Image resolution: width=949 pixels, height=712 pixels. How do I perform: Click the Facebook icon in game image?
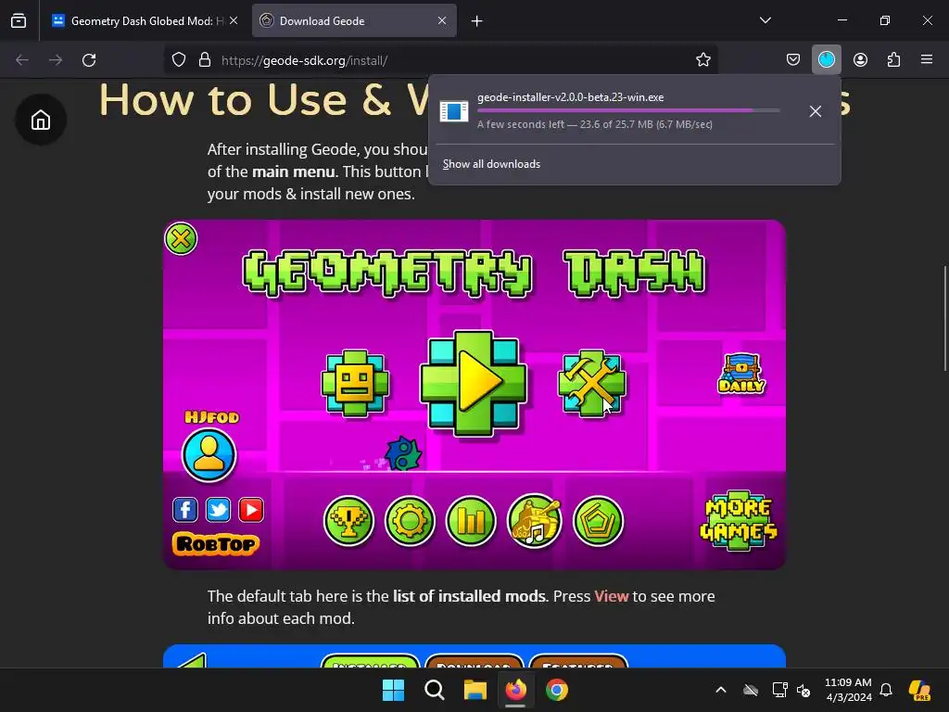[185, 510]
